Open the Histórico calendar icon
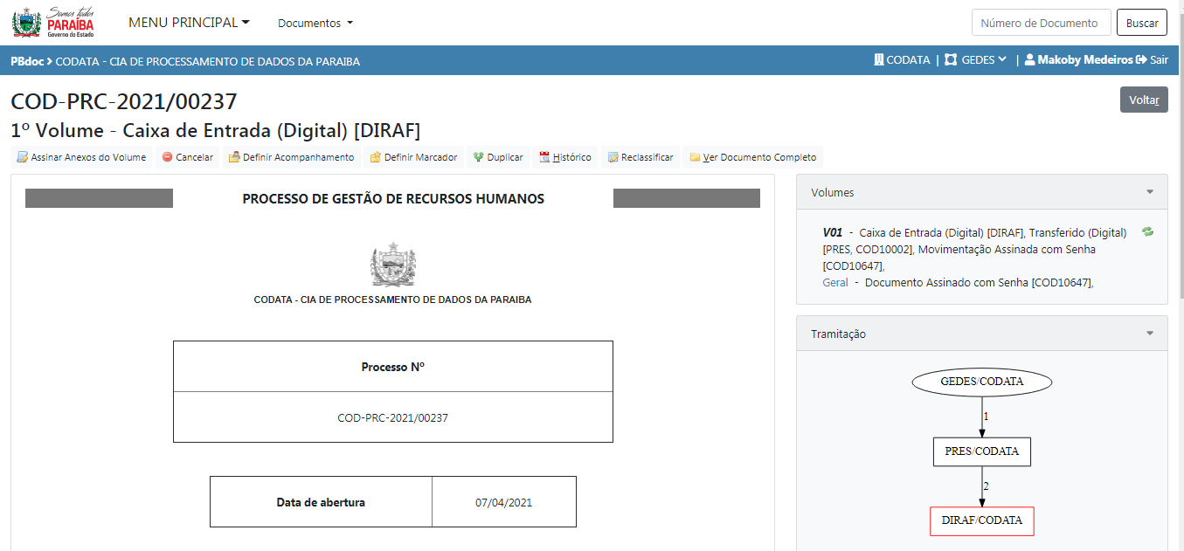This screenshot has width=1184, height=551. click(544, 158)
